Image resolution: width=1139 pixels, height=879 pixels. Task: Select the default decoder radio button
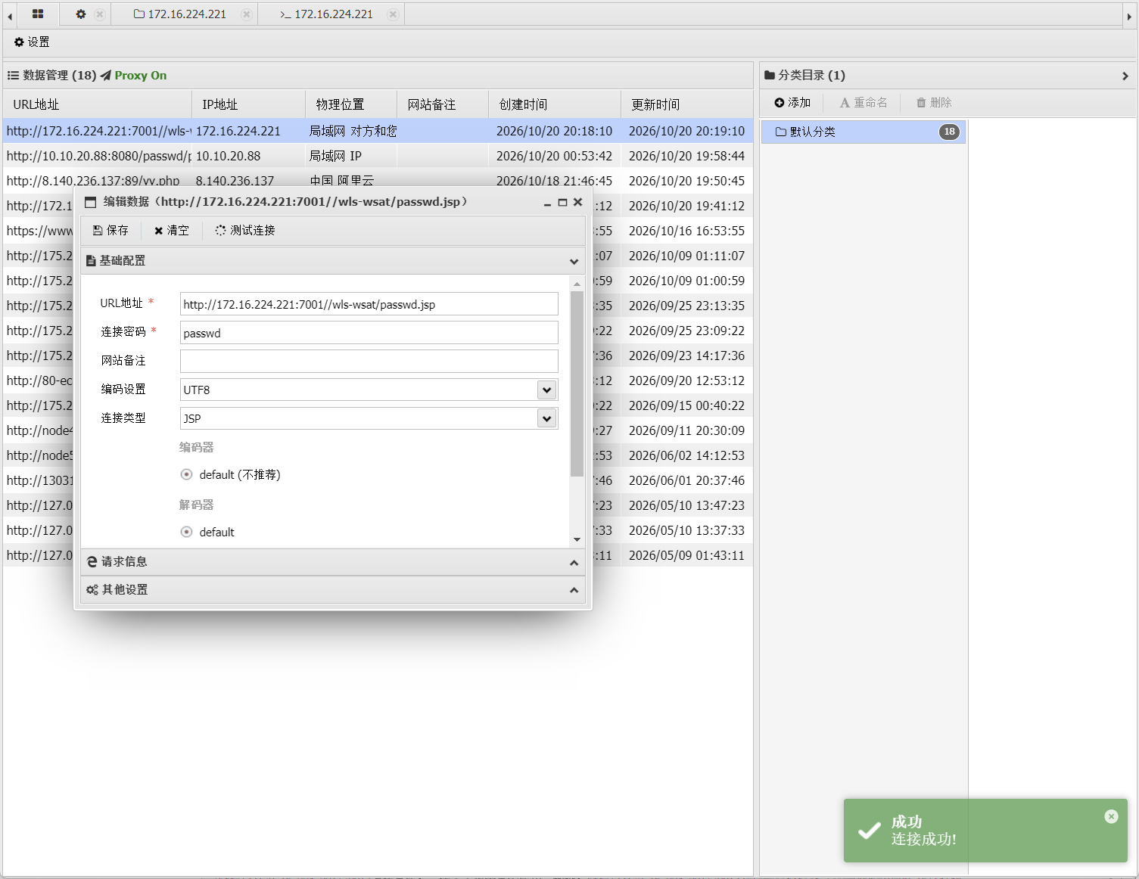pyautogui.click(x=187, y=533)
